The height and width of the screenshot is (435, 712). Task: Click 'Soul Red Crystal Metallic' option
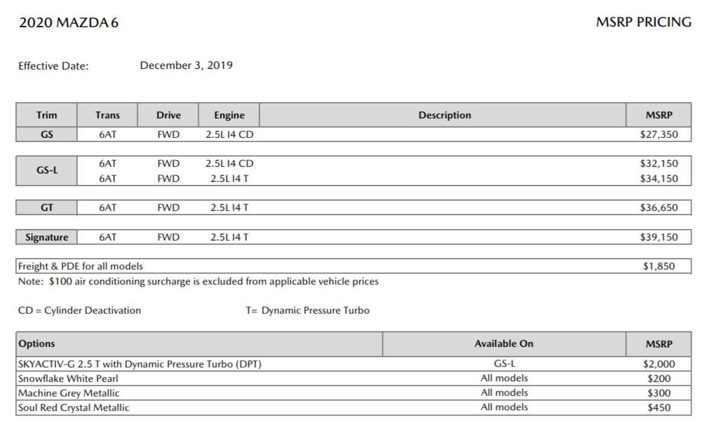pyautogui.click(x=74, y=408)
